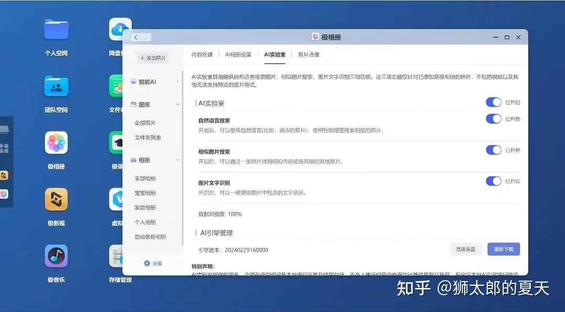Toggle the 图片文字识别 switch

tap(493, 181)
